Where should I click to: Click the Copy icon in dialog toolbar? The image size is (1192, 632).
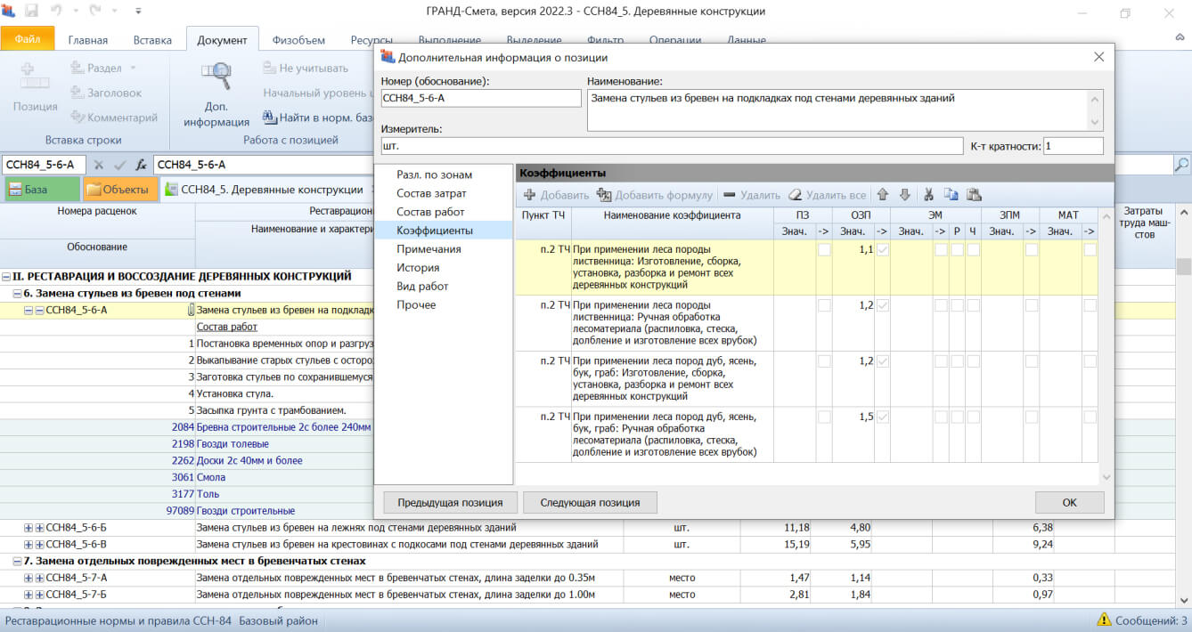pos(951,195)
